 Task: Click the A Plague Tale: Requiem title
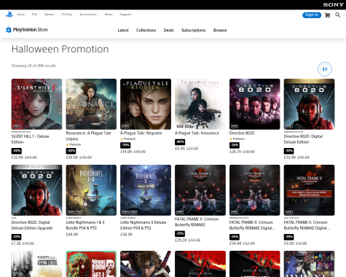[141, 133]
